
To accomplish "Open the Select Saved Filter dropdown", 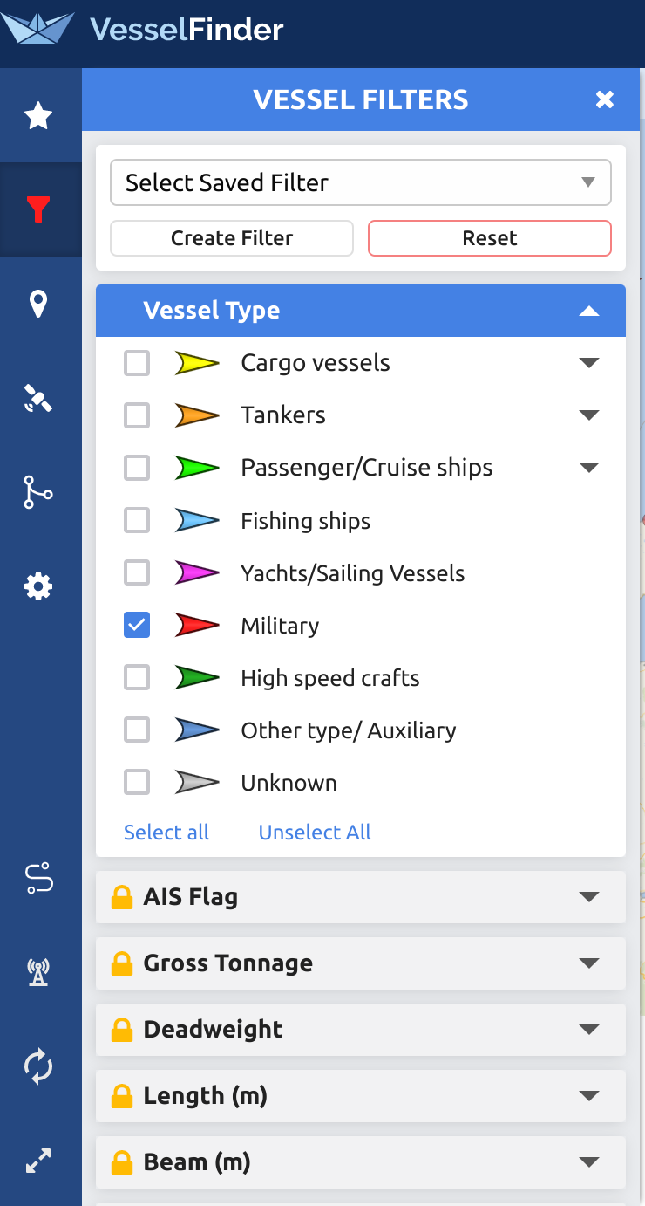I will (x=361, y=182).
